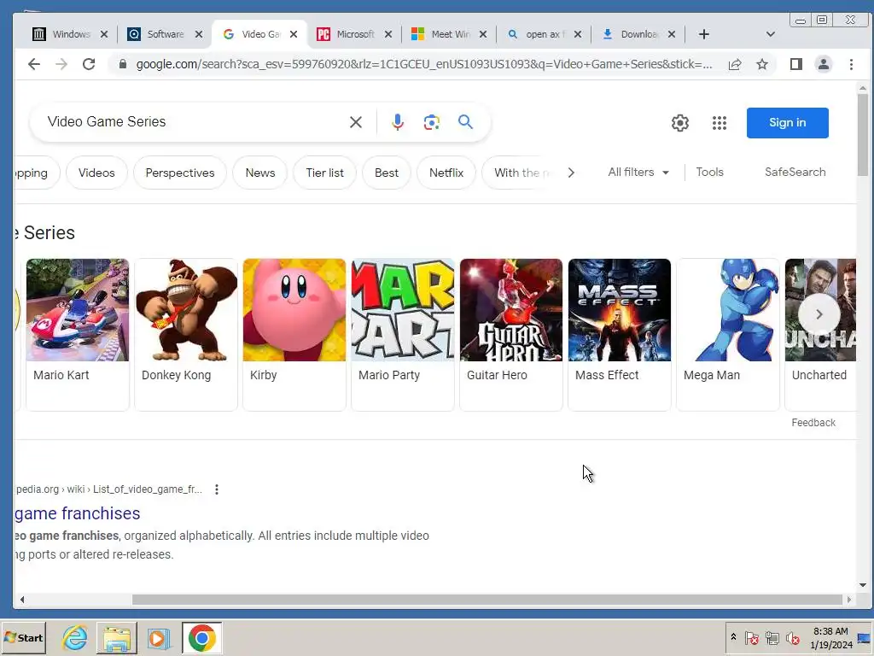The image size is (874, 656).
Task: Go back to previous page
Action: 34,64
